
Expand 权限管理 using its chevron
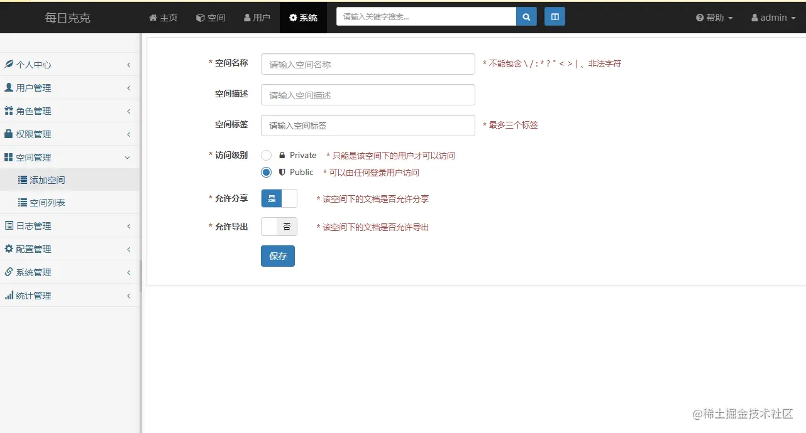(128, 134)
